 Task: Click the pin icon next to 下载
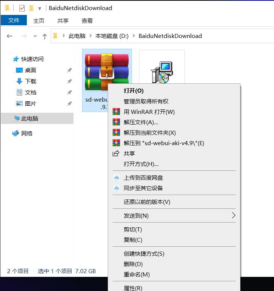coord(69,81)
